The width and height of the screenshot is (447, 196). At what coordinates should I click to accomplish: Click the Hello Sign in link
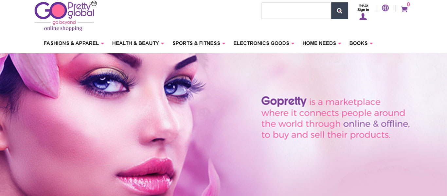point(363,8)
